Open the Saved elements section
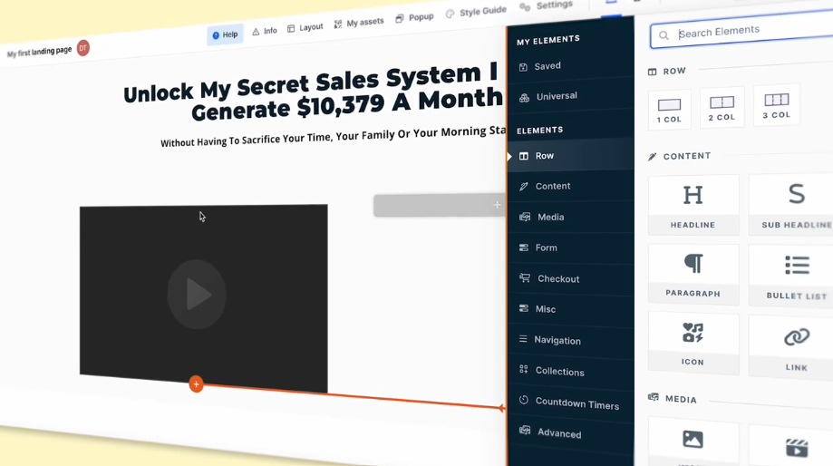Screen dimensions: 833x466 tap(547, 66)
